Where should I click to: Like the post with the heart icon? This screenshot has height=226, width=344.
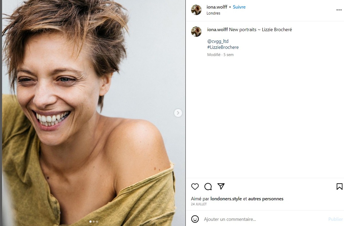195,187
